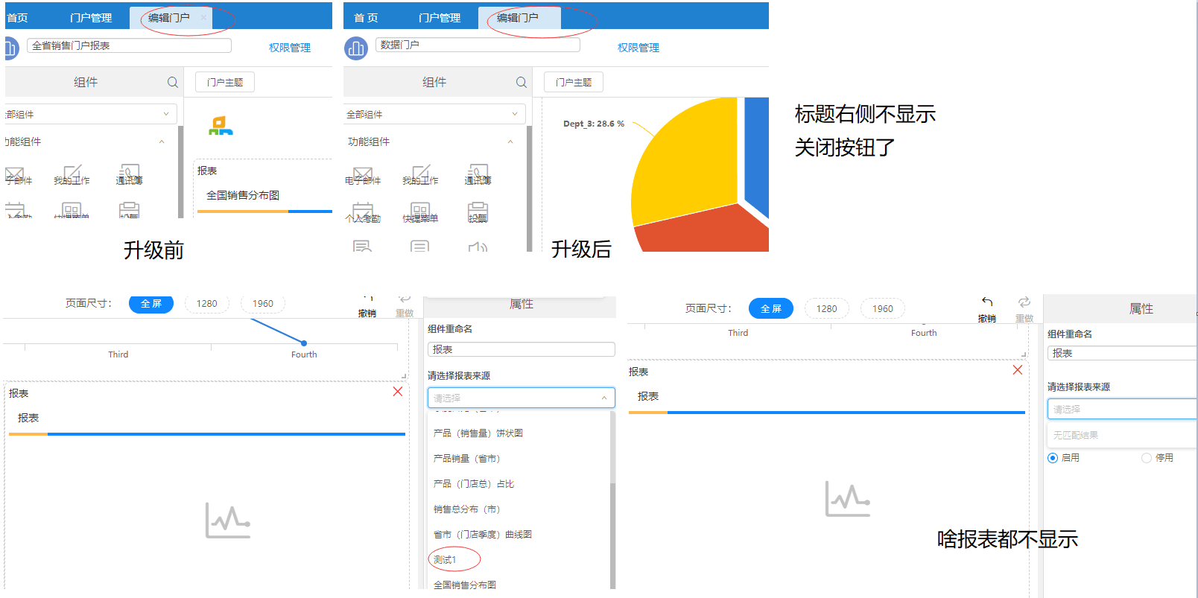Viewport: 1198px width, 598px height.
Task: Select 启用 radio button
Action: (1053, 458)
